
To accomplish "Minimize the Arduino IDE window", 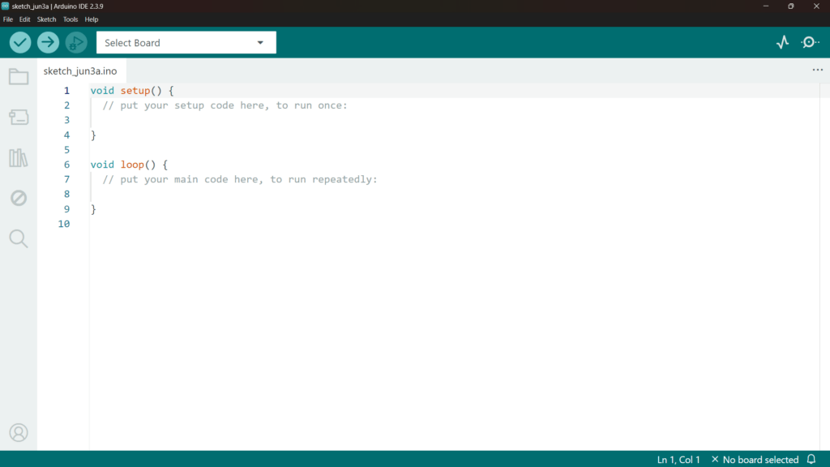I will [765, 6].
